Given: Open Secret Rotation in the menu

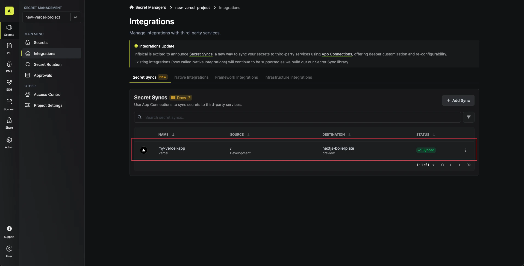Looking at the screenshot, I should 51,64.
